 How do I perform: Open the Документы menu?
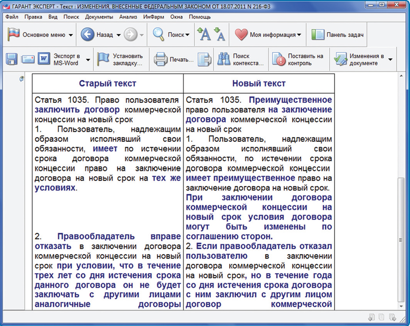click(x=99, y=17)
